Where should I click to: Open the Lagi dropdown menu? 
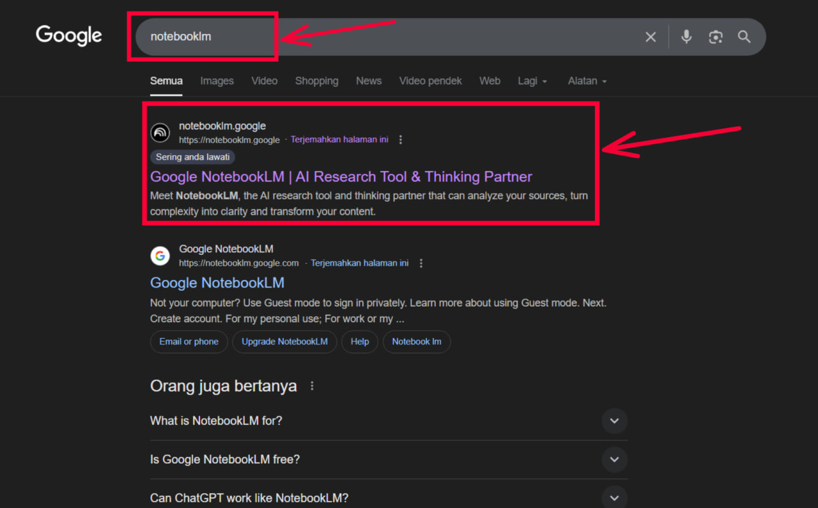(532, 81)
